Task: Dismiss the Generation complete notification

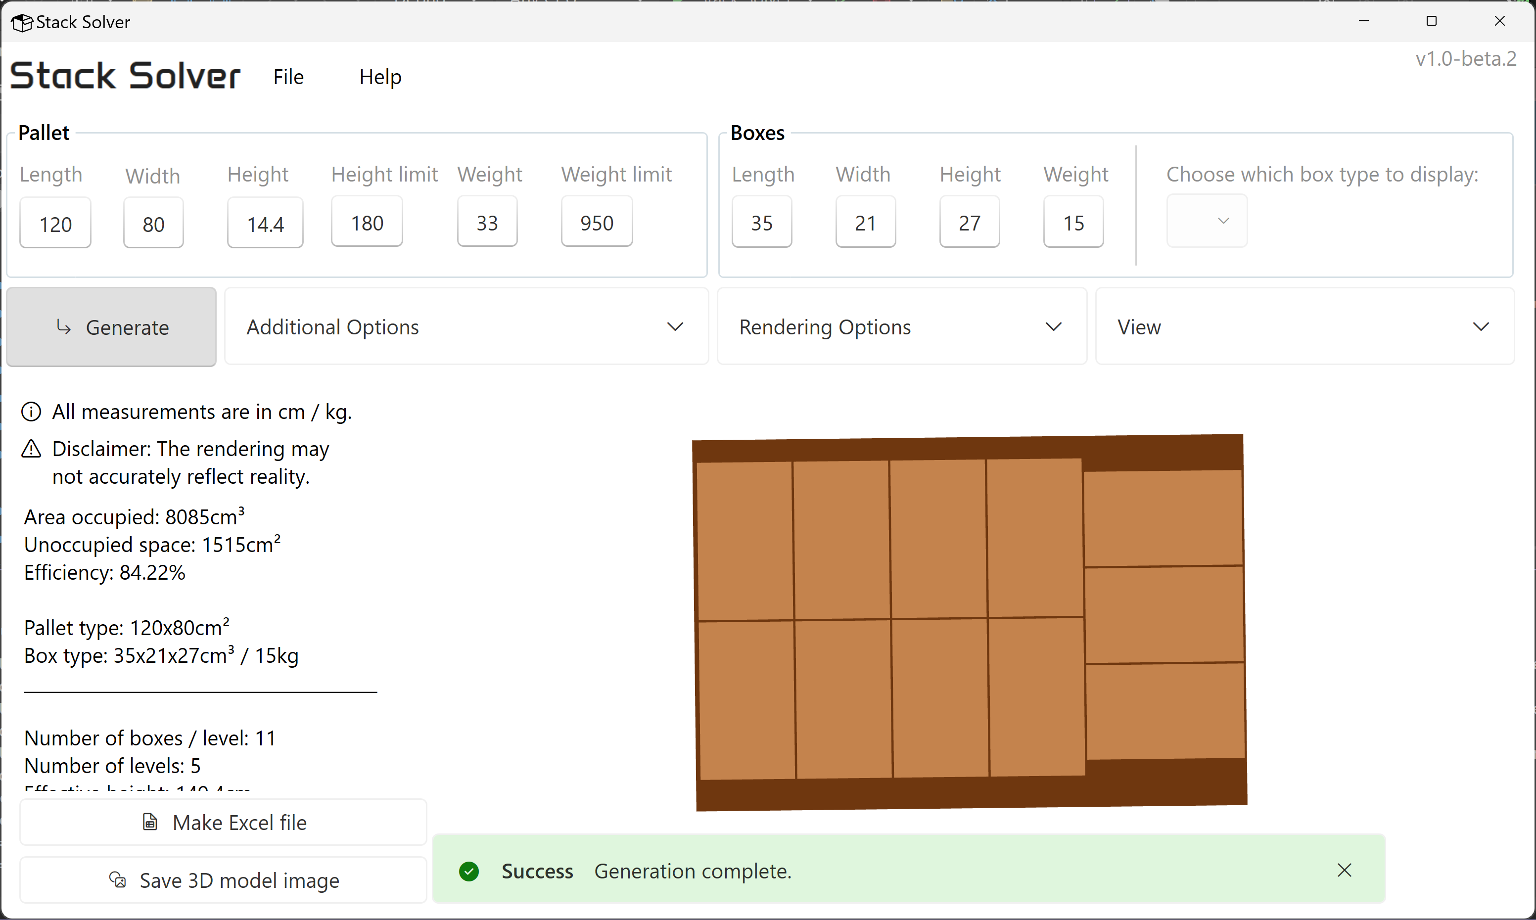Action: [x=1344, y=871]
